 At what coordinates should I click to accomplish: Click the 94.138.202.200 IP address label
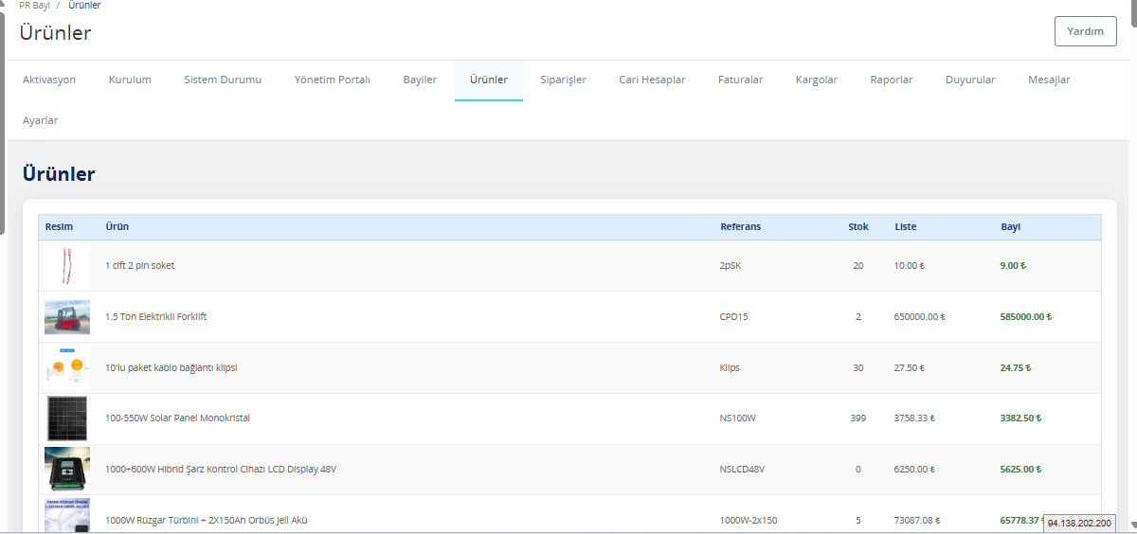(1079, 524)
